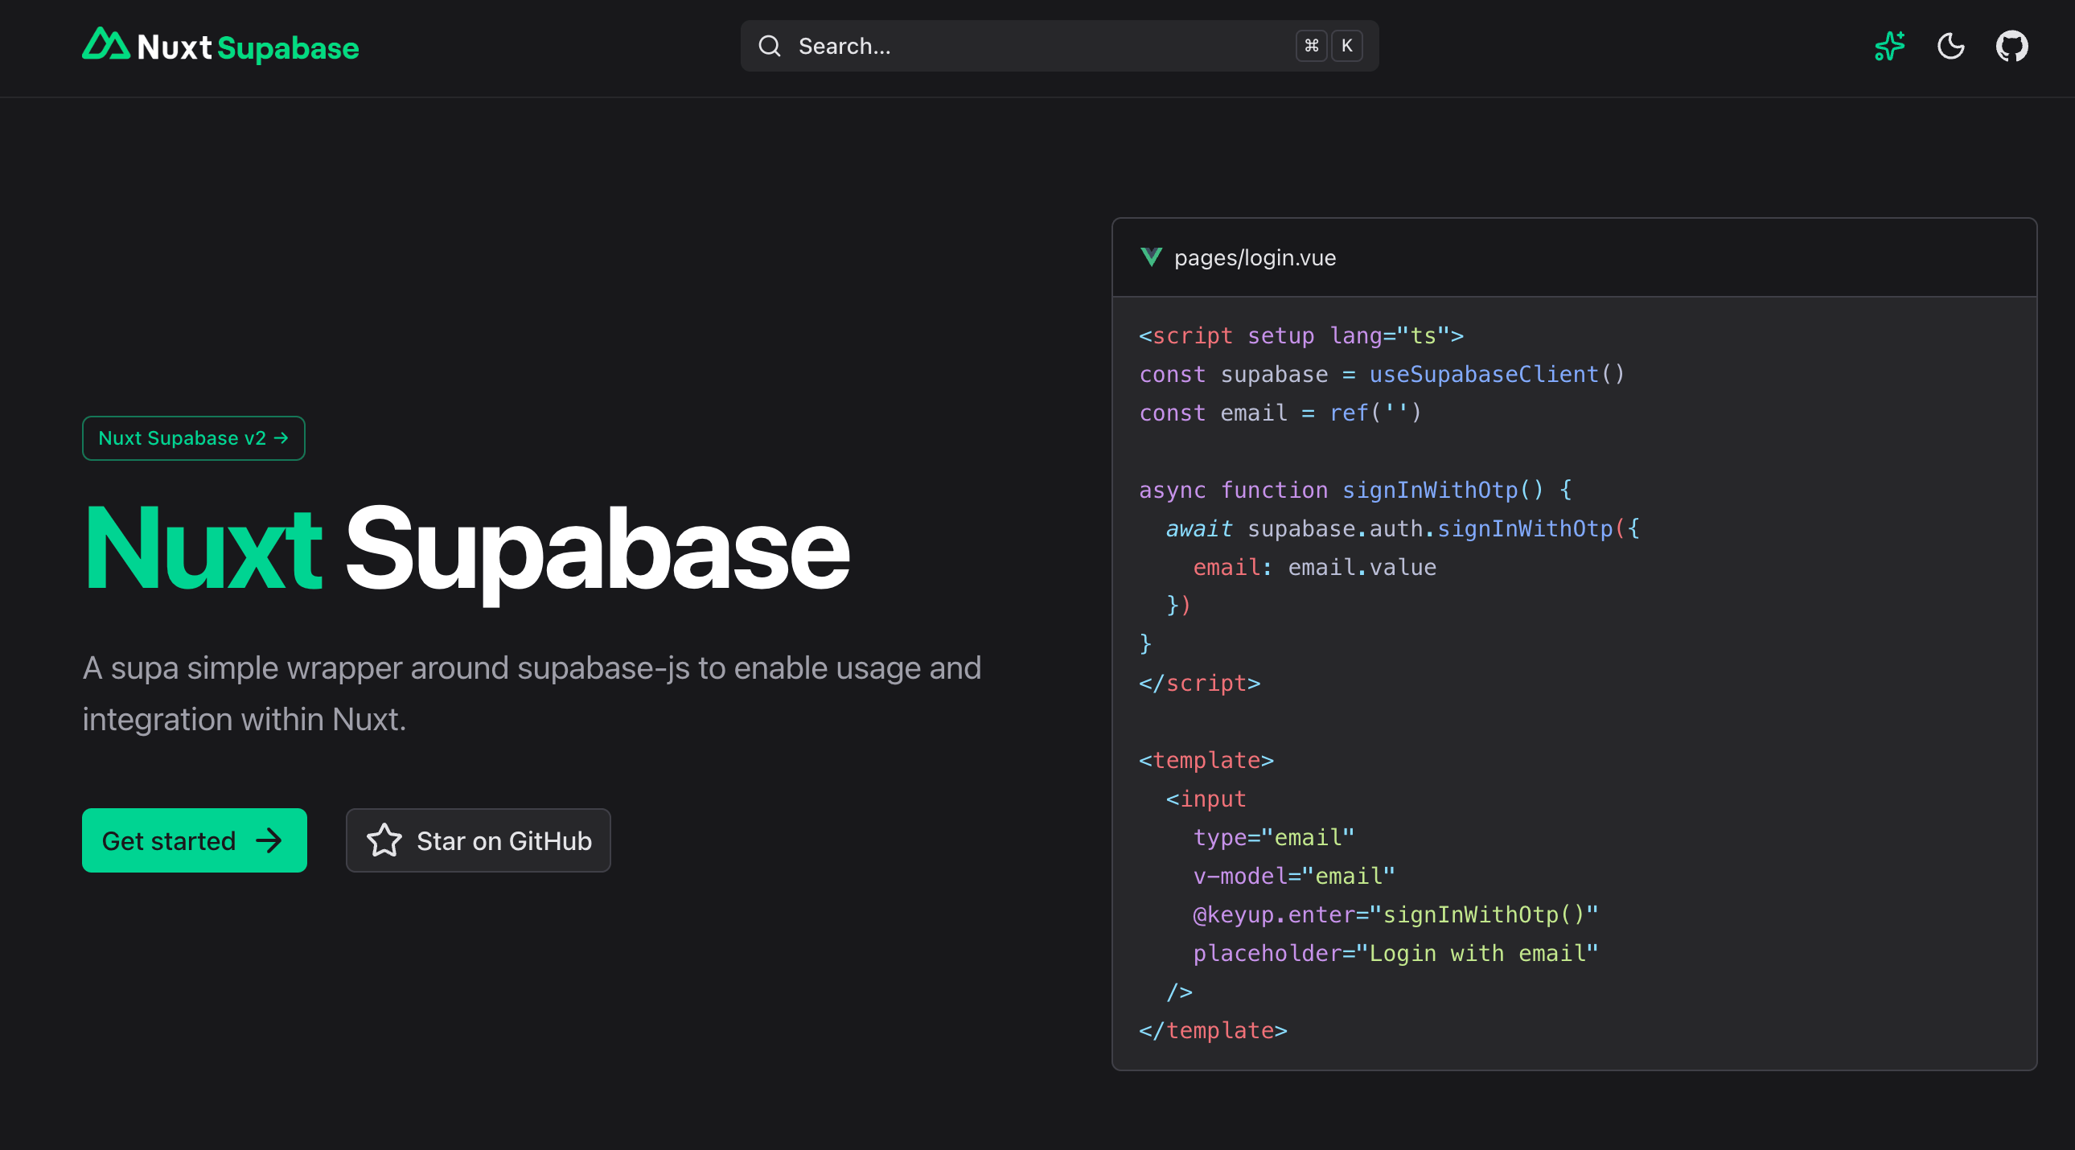The image size is (2075, 1150).
Task: Select the pages/login.vue file tab
Action: click(x=1254, y=257)
